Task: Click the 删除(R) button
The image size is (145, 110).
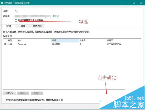Action: pyautogui.click(x=23, y=93)
